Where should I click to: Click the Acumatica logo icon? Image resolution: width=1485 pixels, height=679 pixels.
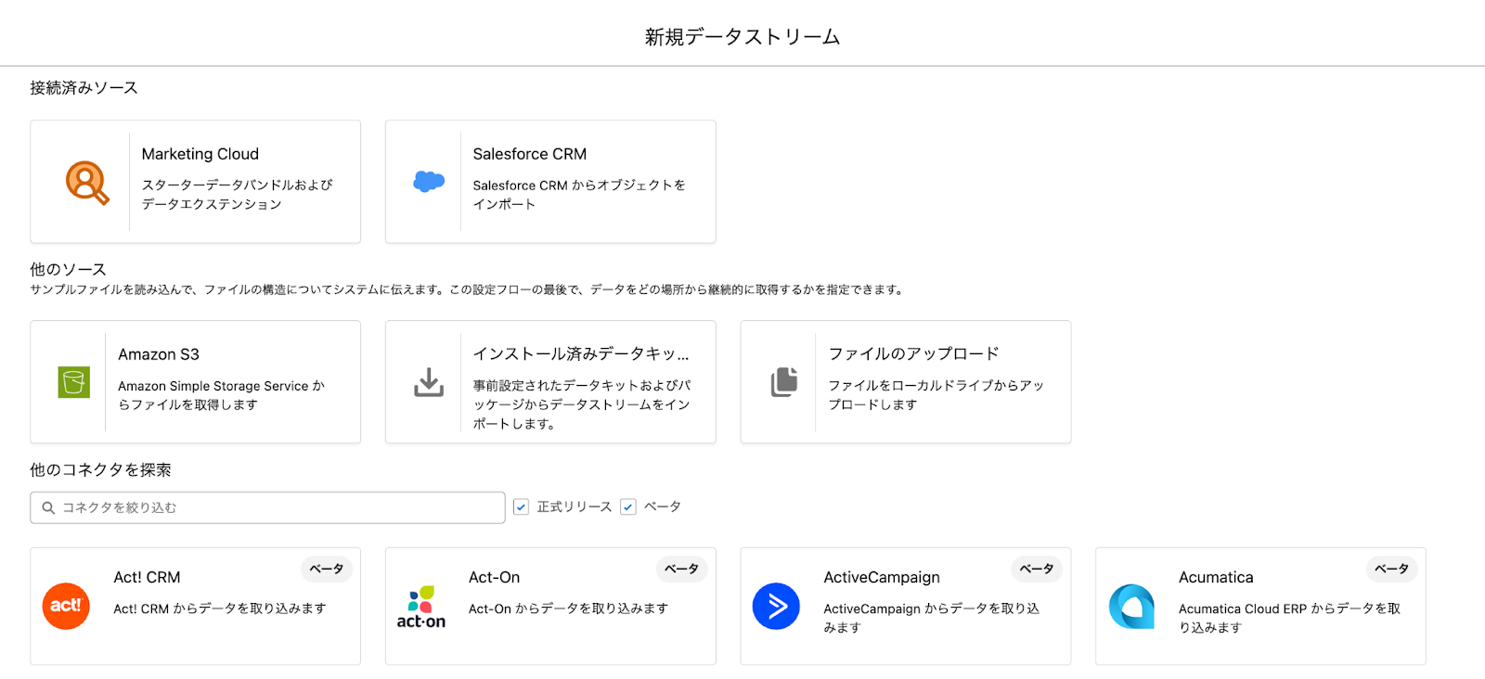click(x=1131, y=607)
